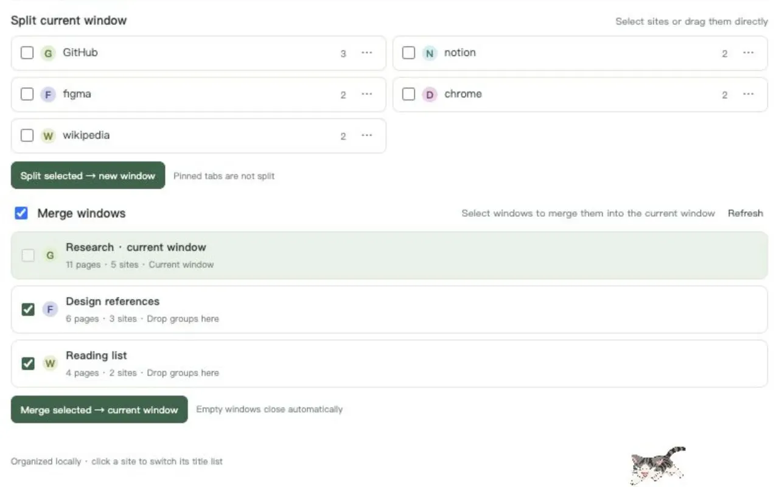This screenshot has width=779, height=487.
Task: Click Merge selected → current window button
Action: 99,410
